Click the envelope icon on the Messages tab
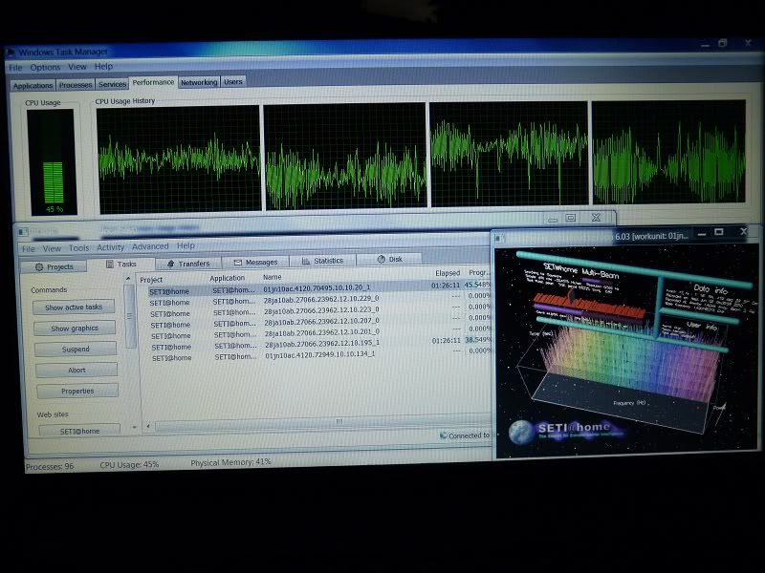Viewport: 765px width, 573px height. point(236,262)
